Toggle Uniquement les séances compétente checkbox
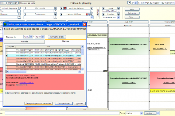This screenshot has width=175, height=116. 6,93
